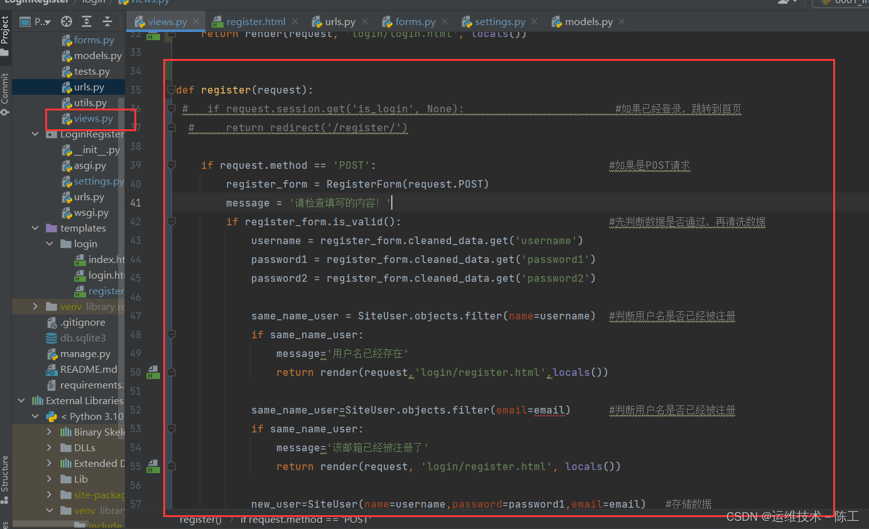
Task: Place cursor on 'def register(request):' line
Action: [x=244, y=90]
